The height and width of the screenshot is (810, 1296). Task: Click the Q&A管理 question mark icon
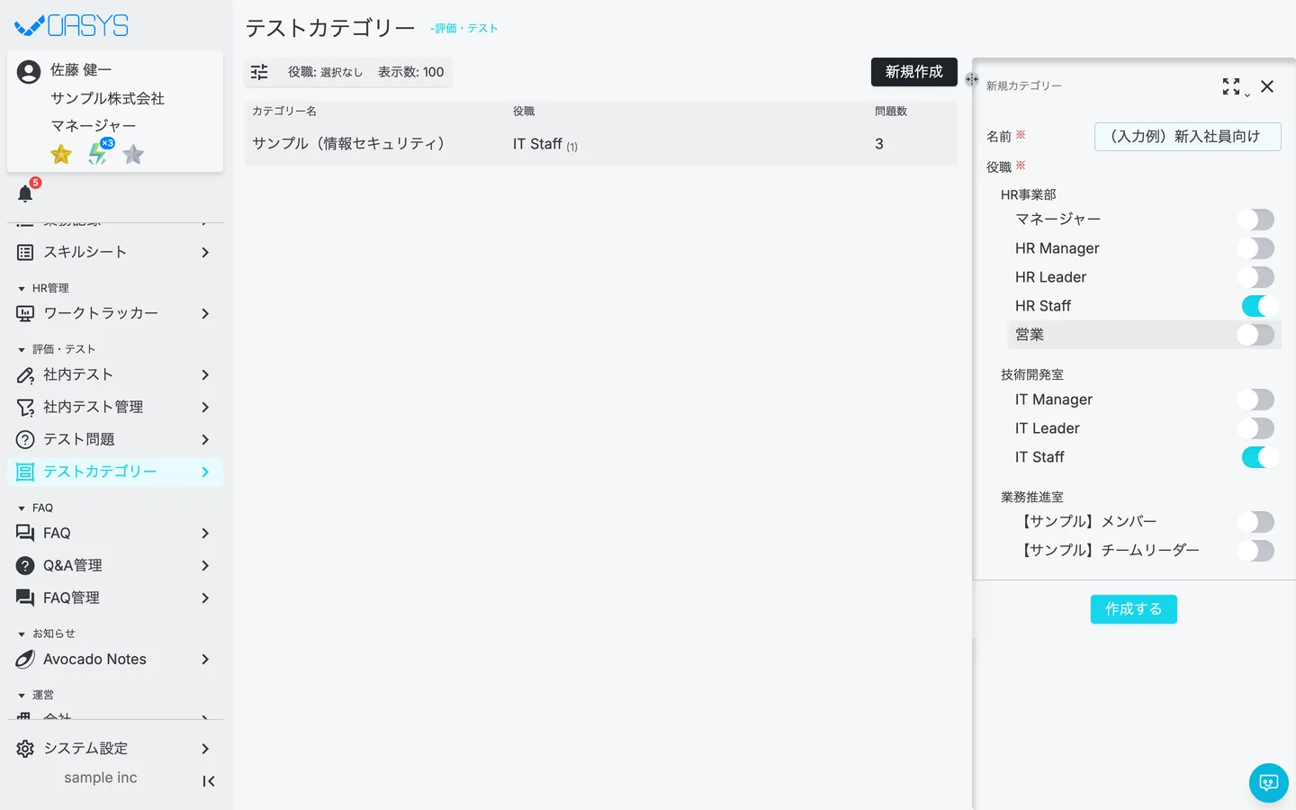tap(25, 565)
